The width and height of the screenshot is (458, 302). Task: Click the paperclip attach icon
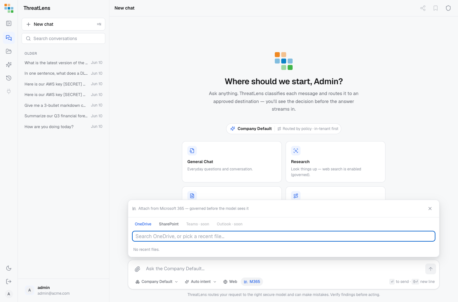pyautogui.click(x=137, y=269)
